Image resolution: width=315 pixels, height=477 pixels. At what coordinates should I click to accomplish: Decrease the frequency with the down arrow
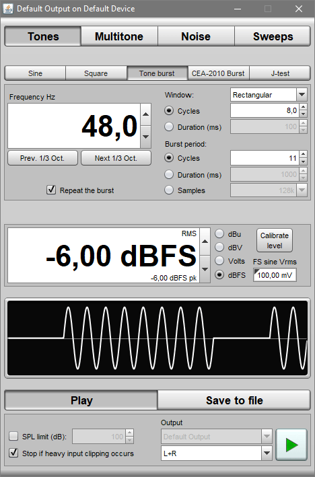146,137
